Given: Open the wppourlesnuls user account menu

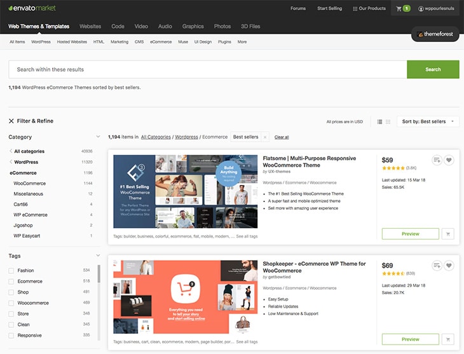Looking at the screenshot, I should [436, 9].
